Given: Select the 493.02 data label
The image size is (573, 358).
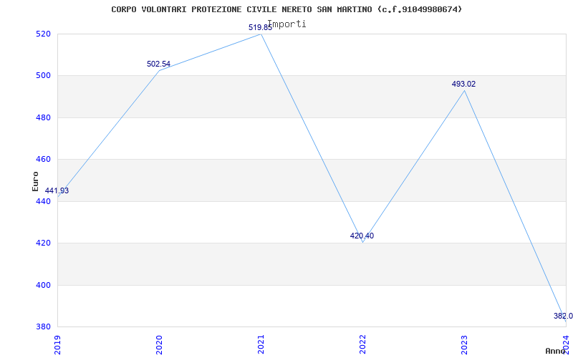Looking at the screenshot, I should pyautogui.click(x=463, y=84).
